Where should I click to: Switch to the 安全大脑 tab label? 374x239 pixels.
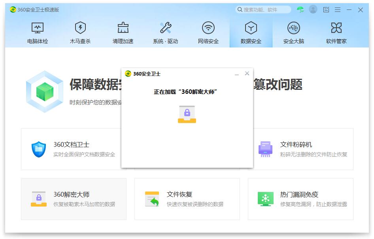click(x=294, y=41)
